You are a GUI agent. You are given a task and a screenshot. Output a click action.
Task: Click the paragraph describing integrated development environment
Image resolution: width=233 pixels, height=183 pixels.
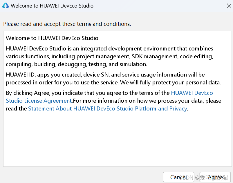coord(109,57)
